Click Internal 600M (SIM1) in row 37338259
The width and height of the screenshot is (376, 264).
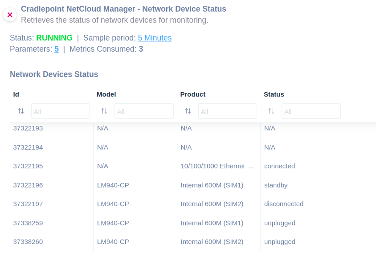click(x=212, y=223)
